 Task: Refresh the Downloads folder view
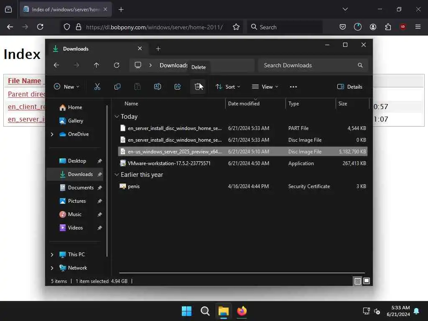coord(117,65)
